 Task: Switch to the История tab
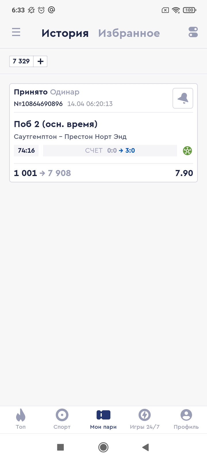tap(65, 33)
